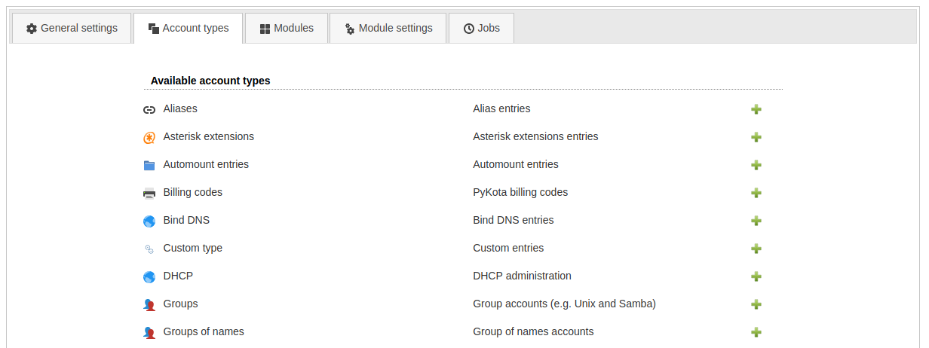Click the plus icon for DHCP administration
The image size is (929, 348).
point(756,276)
